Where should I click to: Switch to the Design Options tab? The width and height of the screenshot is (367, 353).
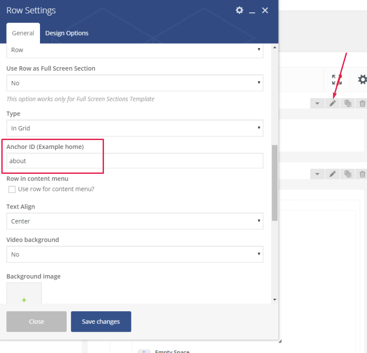67,33
